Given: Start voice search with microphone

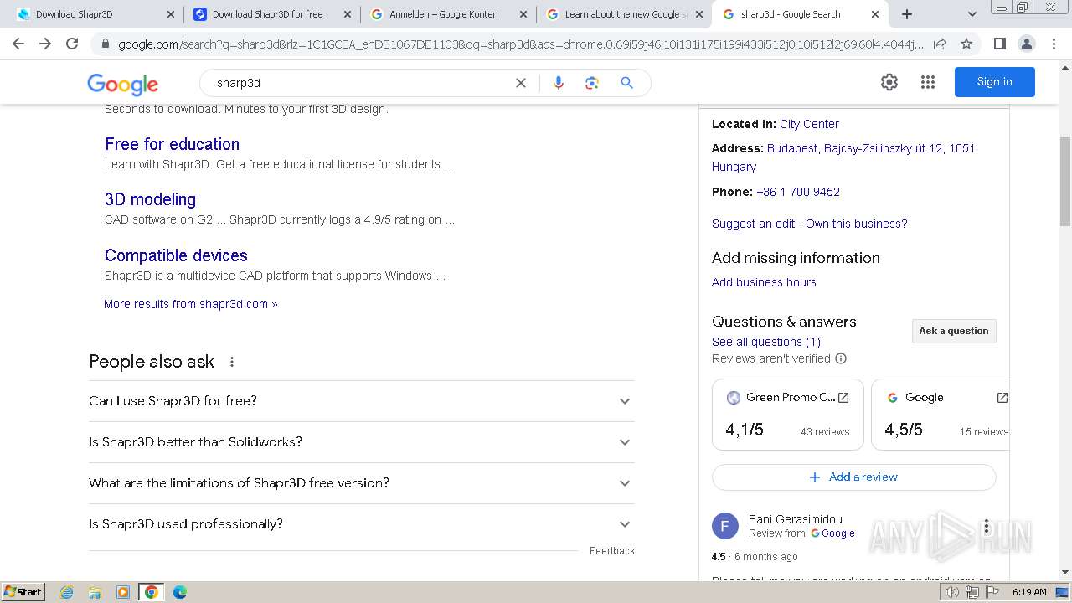Looking at the screenshot, I should (x=559, y=83).
